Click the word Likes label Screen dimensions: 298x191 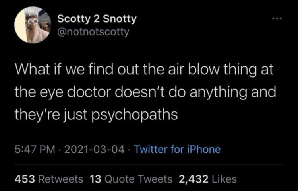click(x=224, y=179)
